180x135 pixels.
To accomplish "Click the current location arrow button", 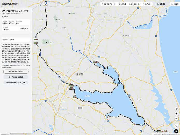I will click(x=176, y=131).
